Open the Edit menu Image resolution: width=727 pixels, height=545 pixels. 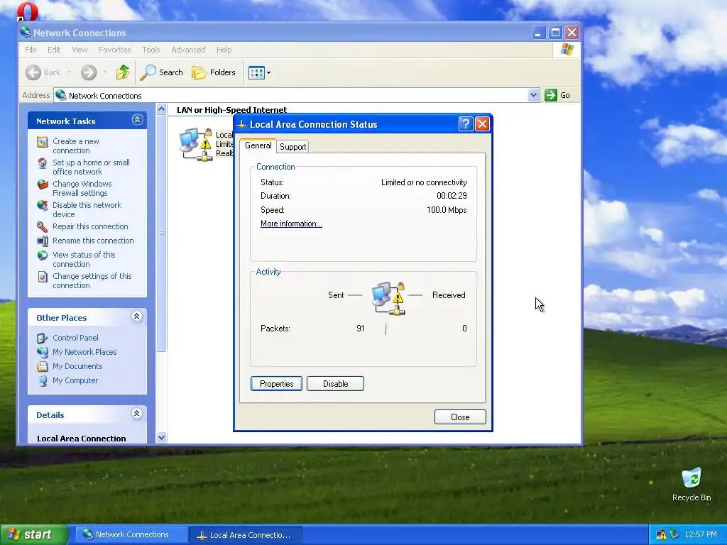pos(54,50)
